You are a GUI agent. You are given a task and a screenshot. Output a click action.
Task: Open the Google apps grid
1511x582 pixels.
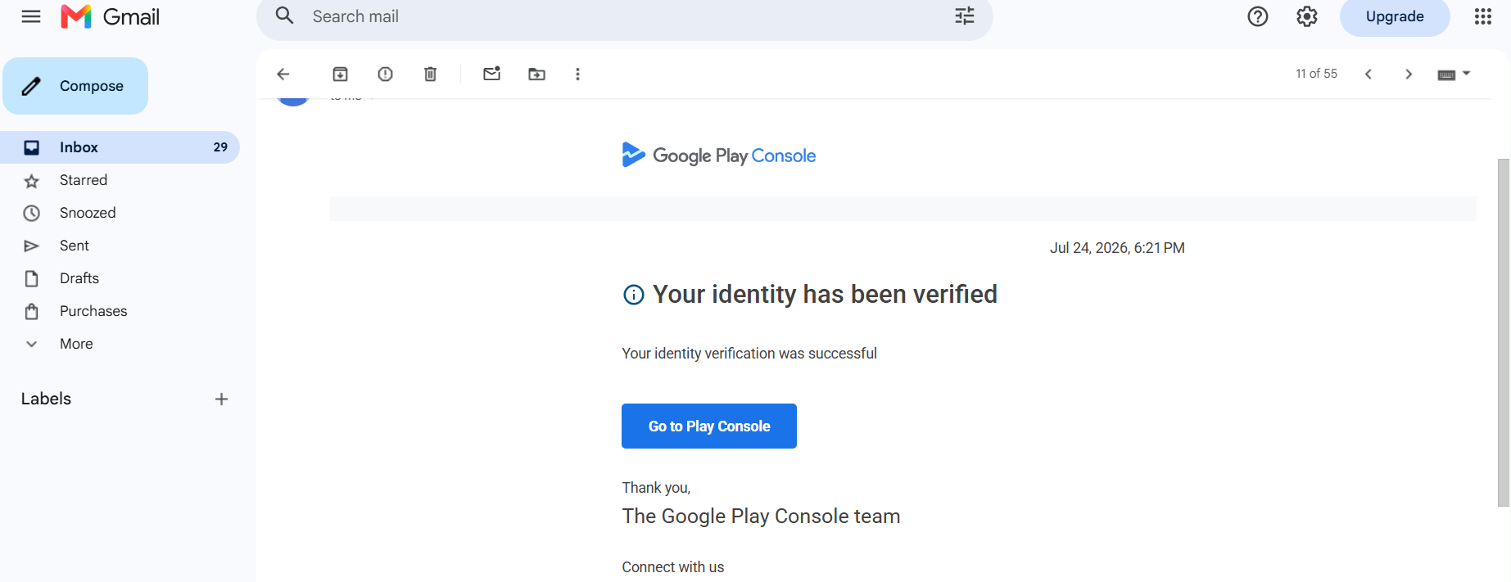click(1483, 16)
